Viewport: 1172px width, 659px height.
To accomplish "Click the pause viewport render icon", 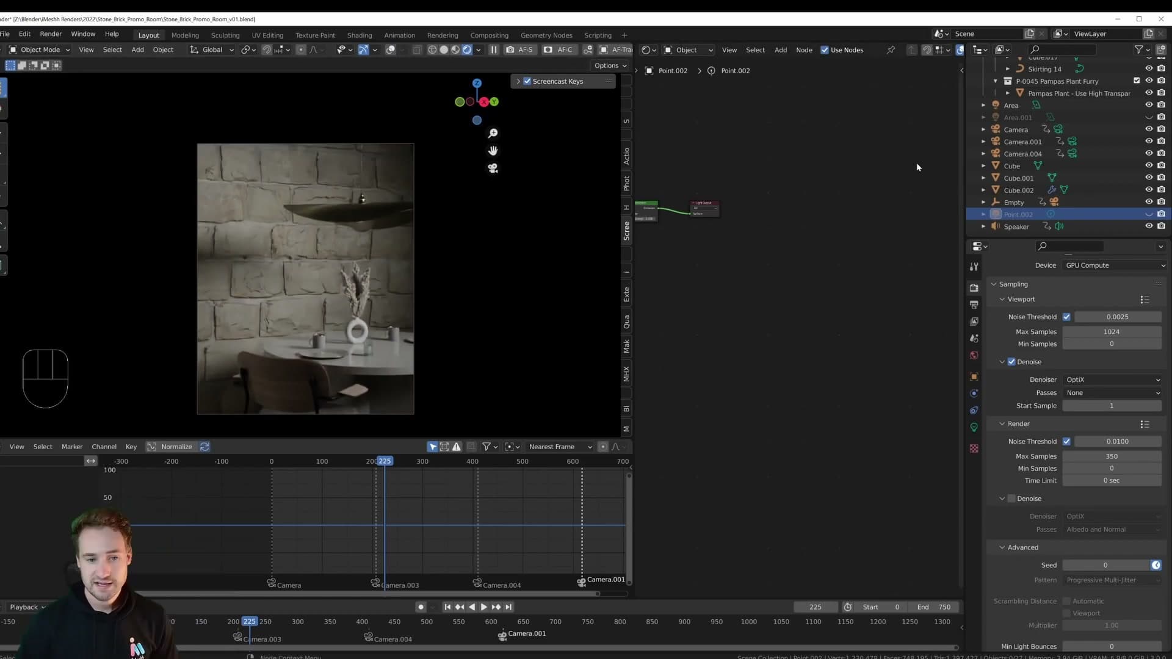I will point(494,50).
